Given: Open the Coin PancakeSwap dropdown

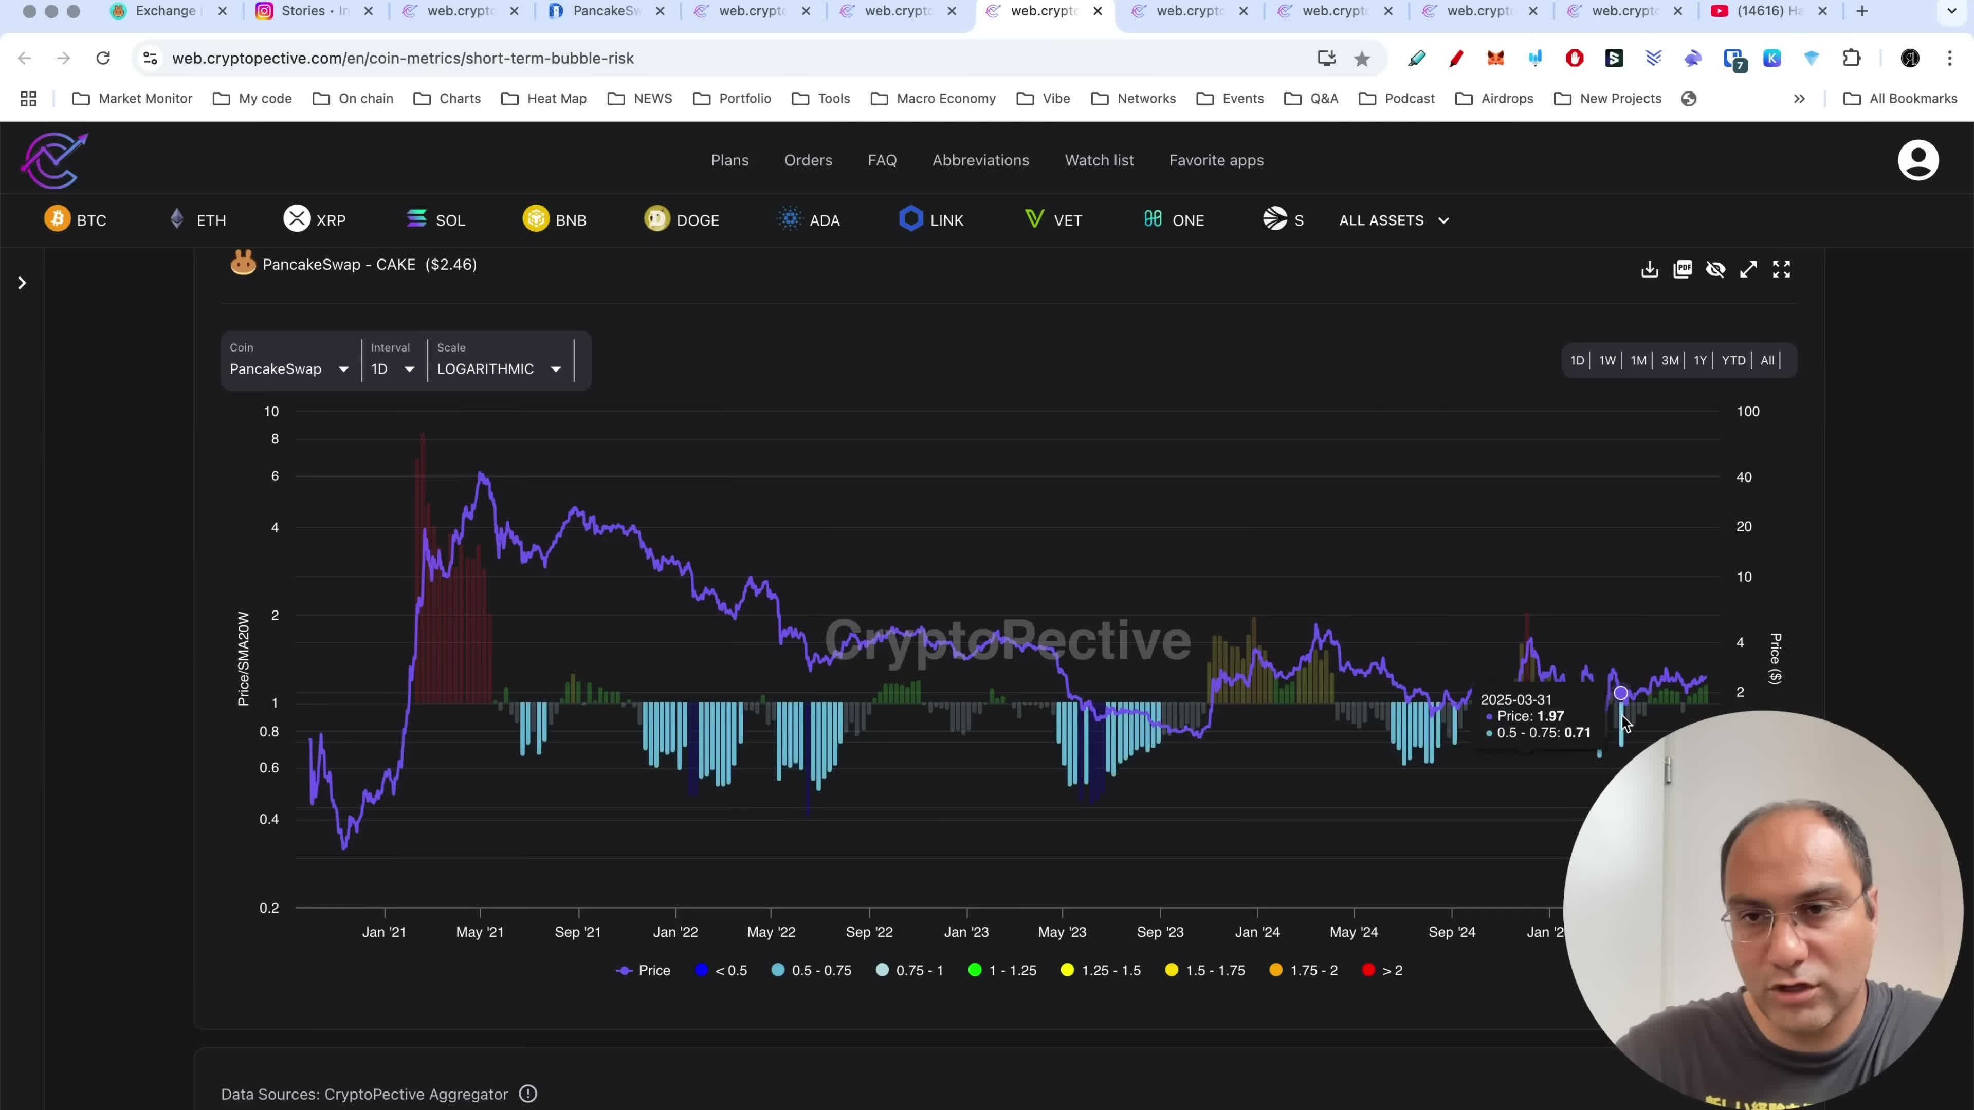Looking at the screenshot, I should 289,369.
